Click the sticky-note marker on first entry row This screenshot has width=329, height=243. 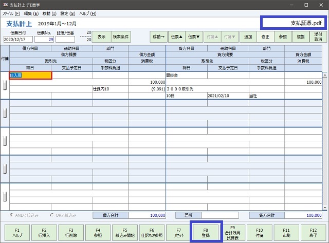coord(5,85)
